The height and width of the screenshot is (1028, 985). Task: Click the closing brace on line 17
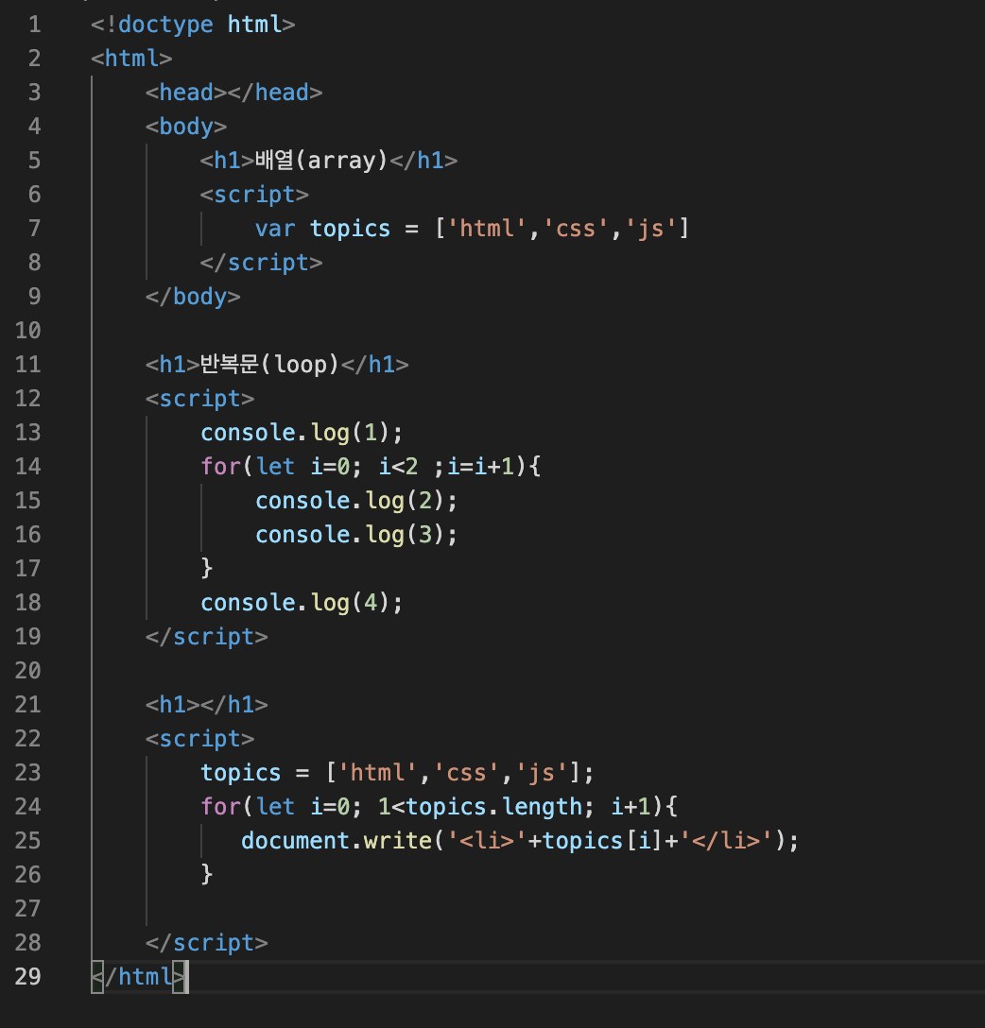(207, 568)
